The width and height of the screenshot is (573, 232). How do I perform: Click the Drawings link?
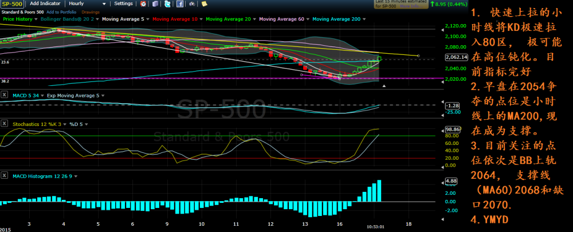point(90,11)
